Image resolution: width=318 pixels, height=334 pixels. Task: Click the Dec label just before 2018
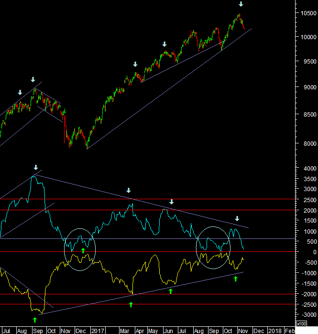coord(259,331)
